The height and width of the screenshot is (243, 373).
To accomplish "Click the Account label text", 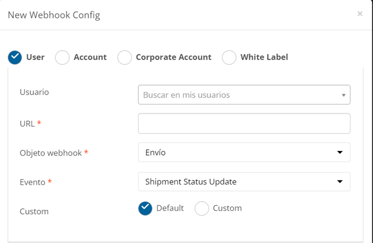I will tap(90, 57).
